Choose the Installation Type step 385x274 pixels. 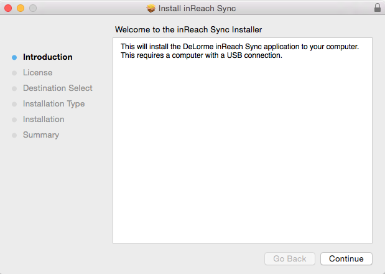pyautogui.click(x=53, y=104)
